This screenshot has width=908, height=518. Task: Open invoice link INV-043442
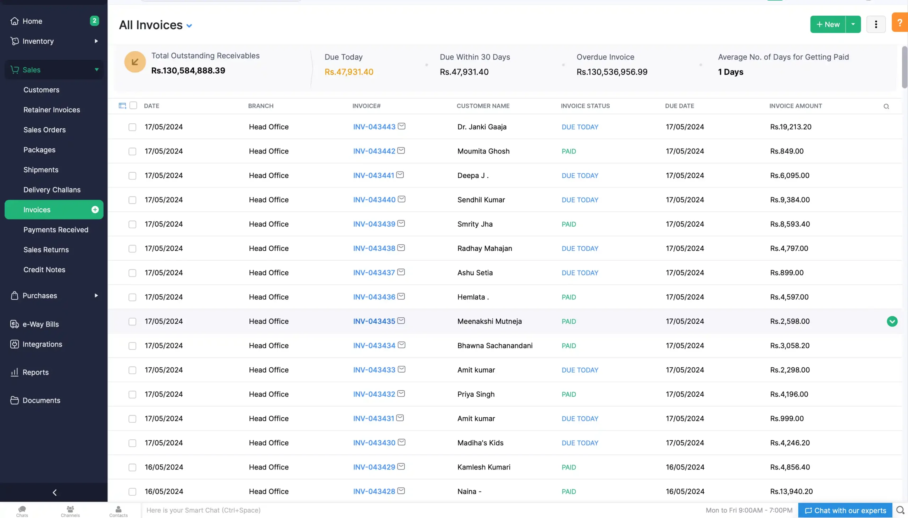point(374,151)
